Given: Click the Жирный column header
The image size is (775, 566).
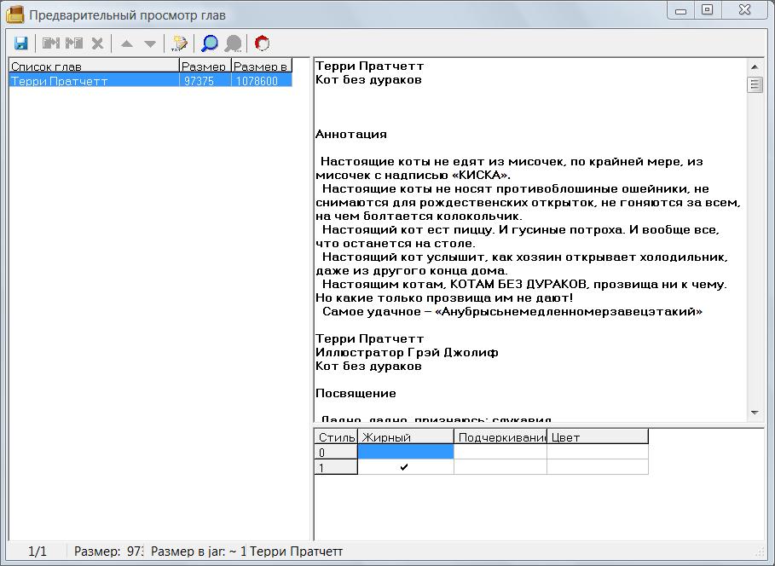Looking at the screenshot, I should (x=405, y=437).
